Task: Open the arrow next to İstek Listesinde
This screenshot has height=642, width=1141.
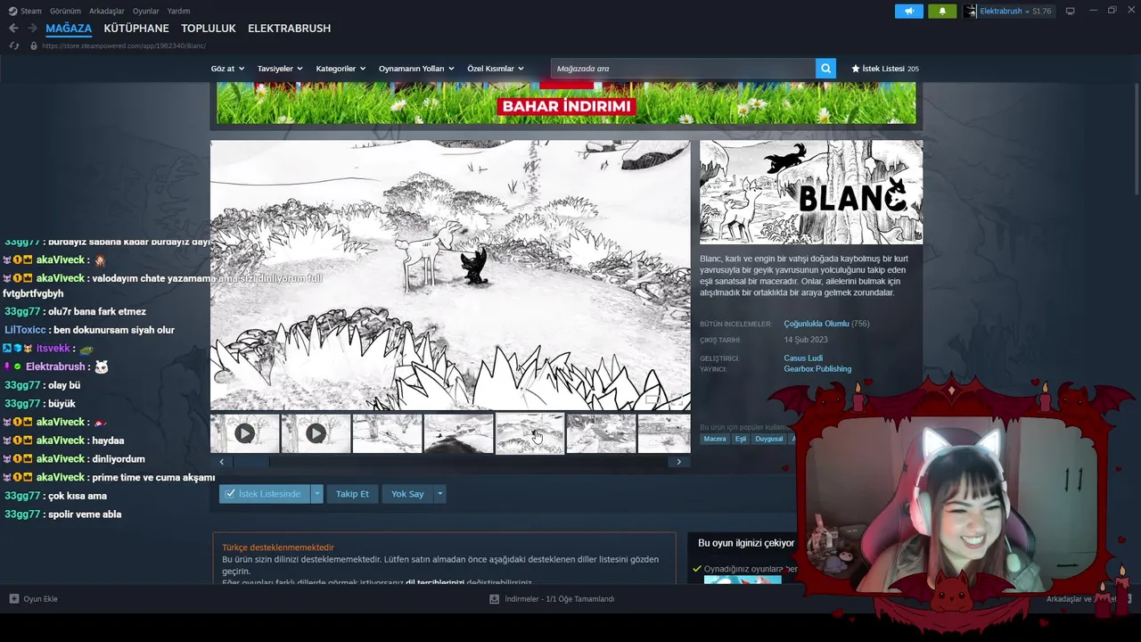Action: click(x=316, y=494)
